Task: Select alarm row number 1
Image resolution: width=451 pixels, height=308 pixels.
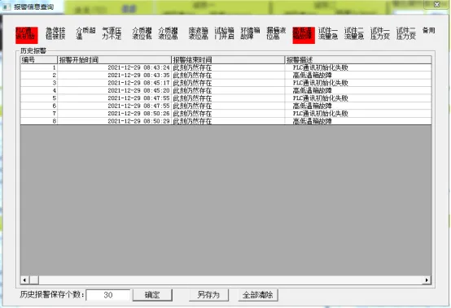Action: click(225, 67)
